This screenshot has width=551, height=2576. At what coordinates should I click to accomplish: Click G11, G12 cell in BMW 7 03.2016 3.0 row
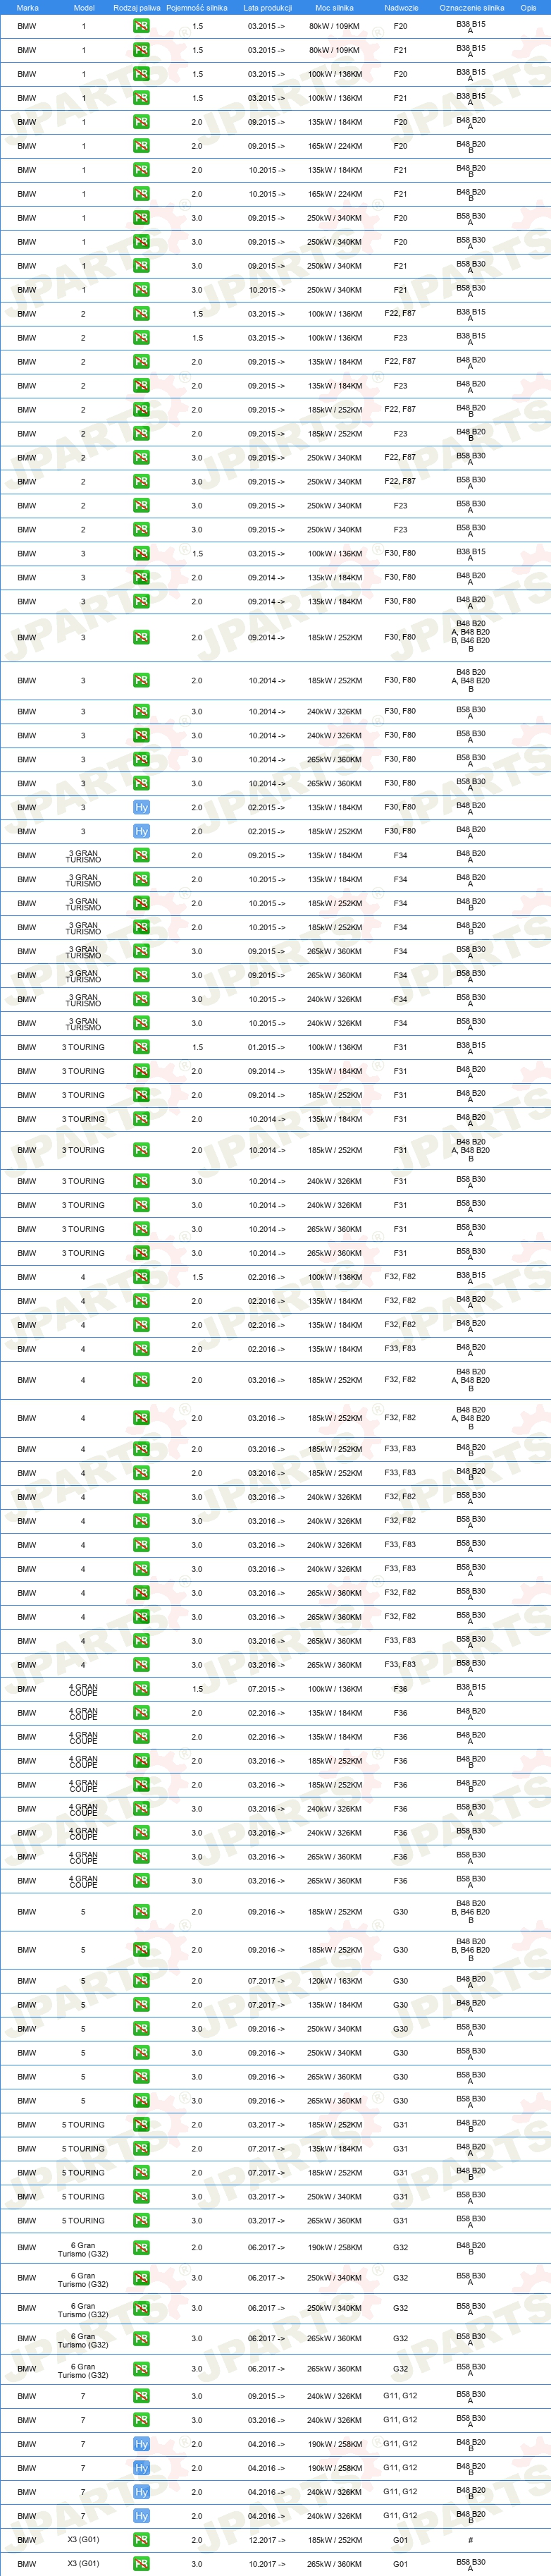point(400,2420)
